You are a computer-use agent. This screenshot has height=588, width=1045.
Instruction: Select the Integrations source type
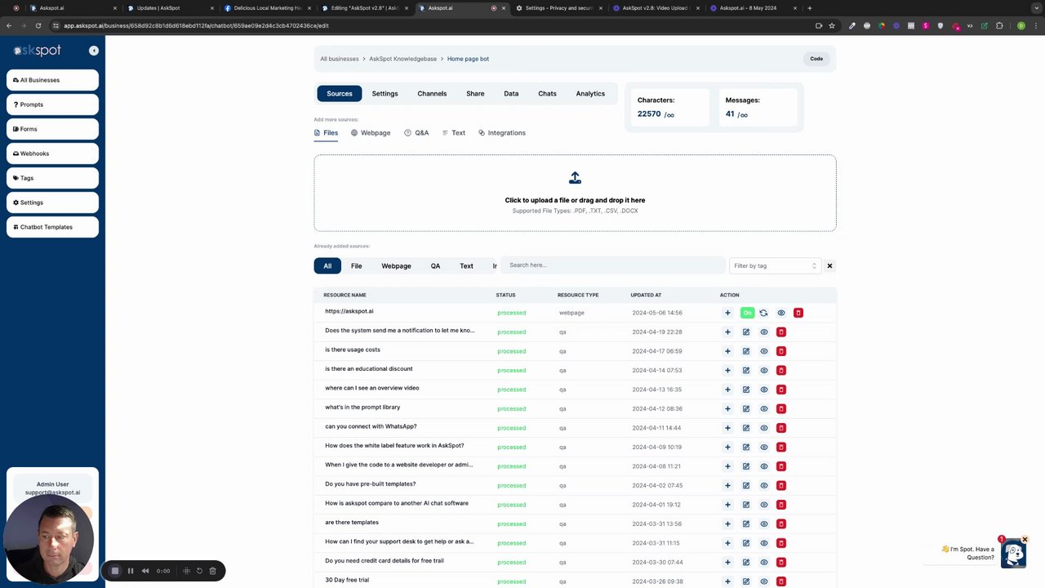502,132
